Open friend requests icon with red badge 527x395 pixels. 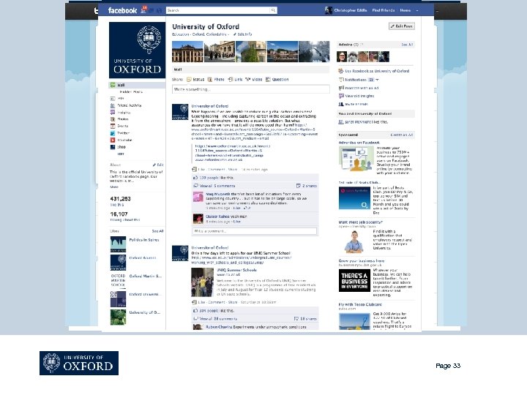pos(143,10)
